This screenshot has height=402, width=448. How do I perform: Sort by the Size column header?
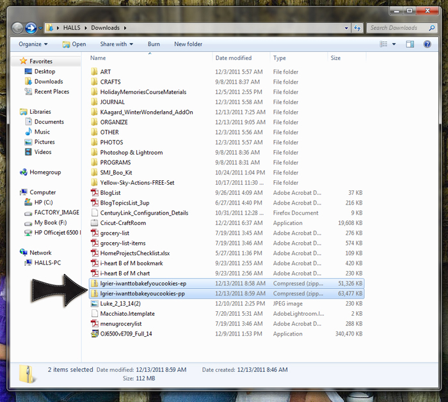pyautogui.click(x=335, y=58)
